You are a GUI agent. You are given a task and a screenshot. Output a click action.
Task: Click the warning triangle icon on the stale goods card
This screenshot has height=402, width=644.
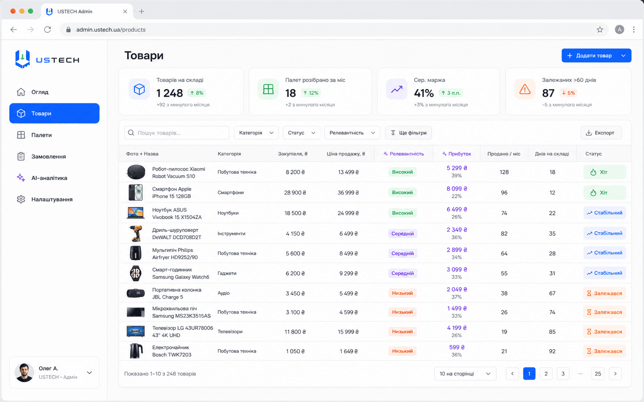[x=525, y=89]
